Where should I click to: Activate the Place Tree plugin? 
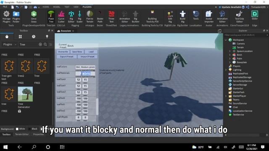click(51, 17)
